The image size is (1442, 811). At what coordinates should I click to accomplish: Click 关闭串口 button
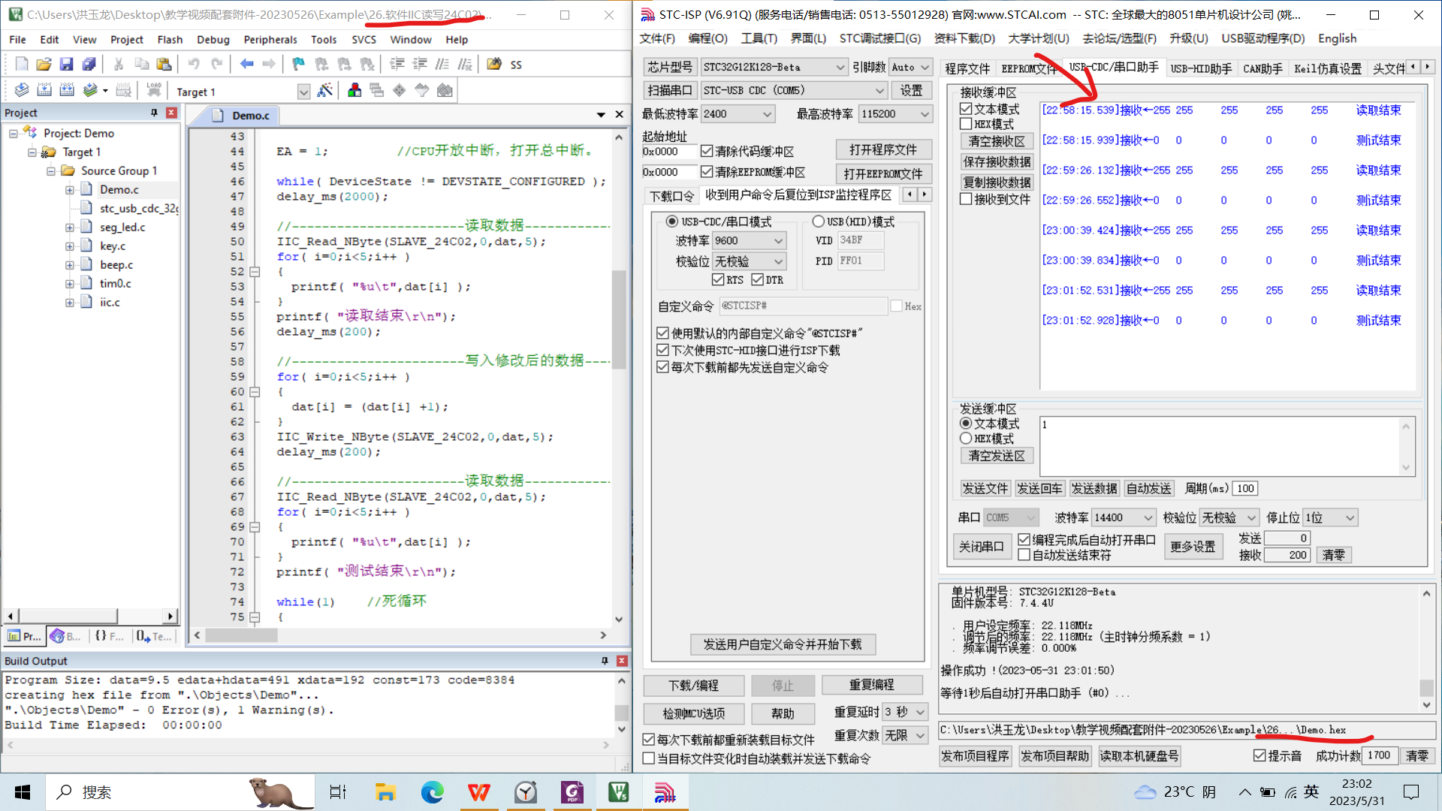pos(981,547)
